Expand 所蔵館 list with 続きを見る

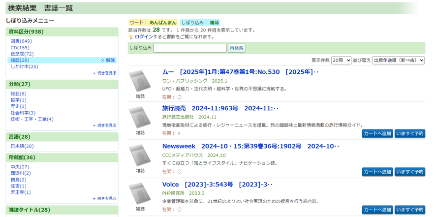[x=104, y=199]
